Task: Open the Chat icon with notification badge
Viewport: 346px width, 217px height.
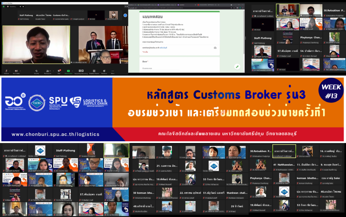Action: point(59,71)
